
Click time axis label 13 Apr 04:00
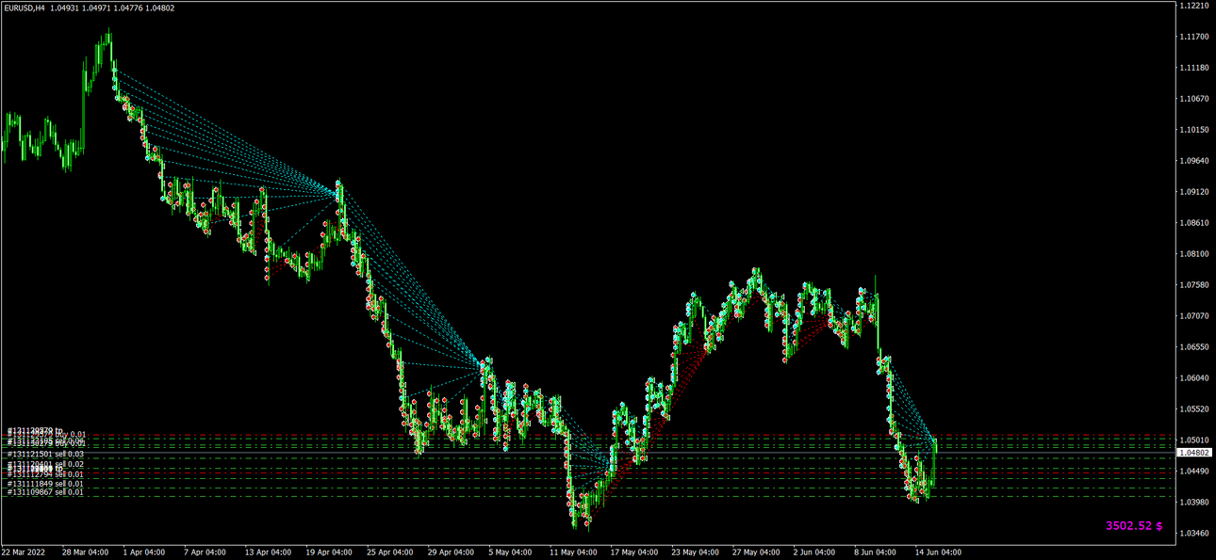pos(267,552)
